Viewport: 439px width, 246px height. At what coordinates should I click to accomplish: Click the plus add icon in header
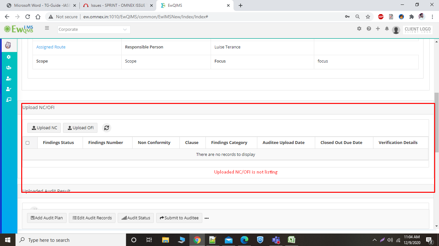click(x=378, y=29)
